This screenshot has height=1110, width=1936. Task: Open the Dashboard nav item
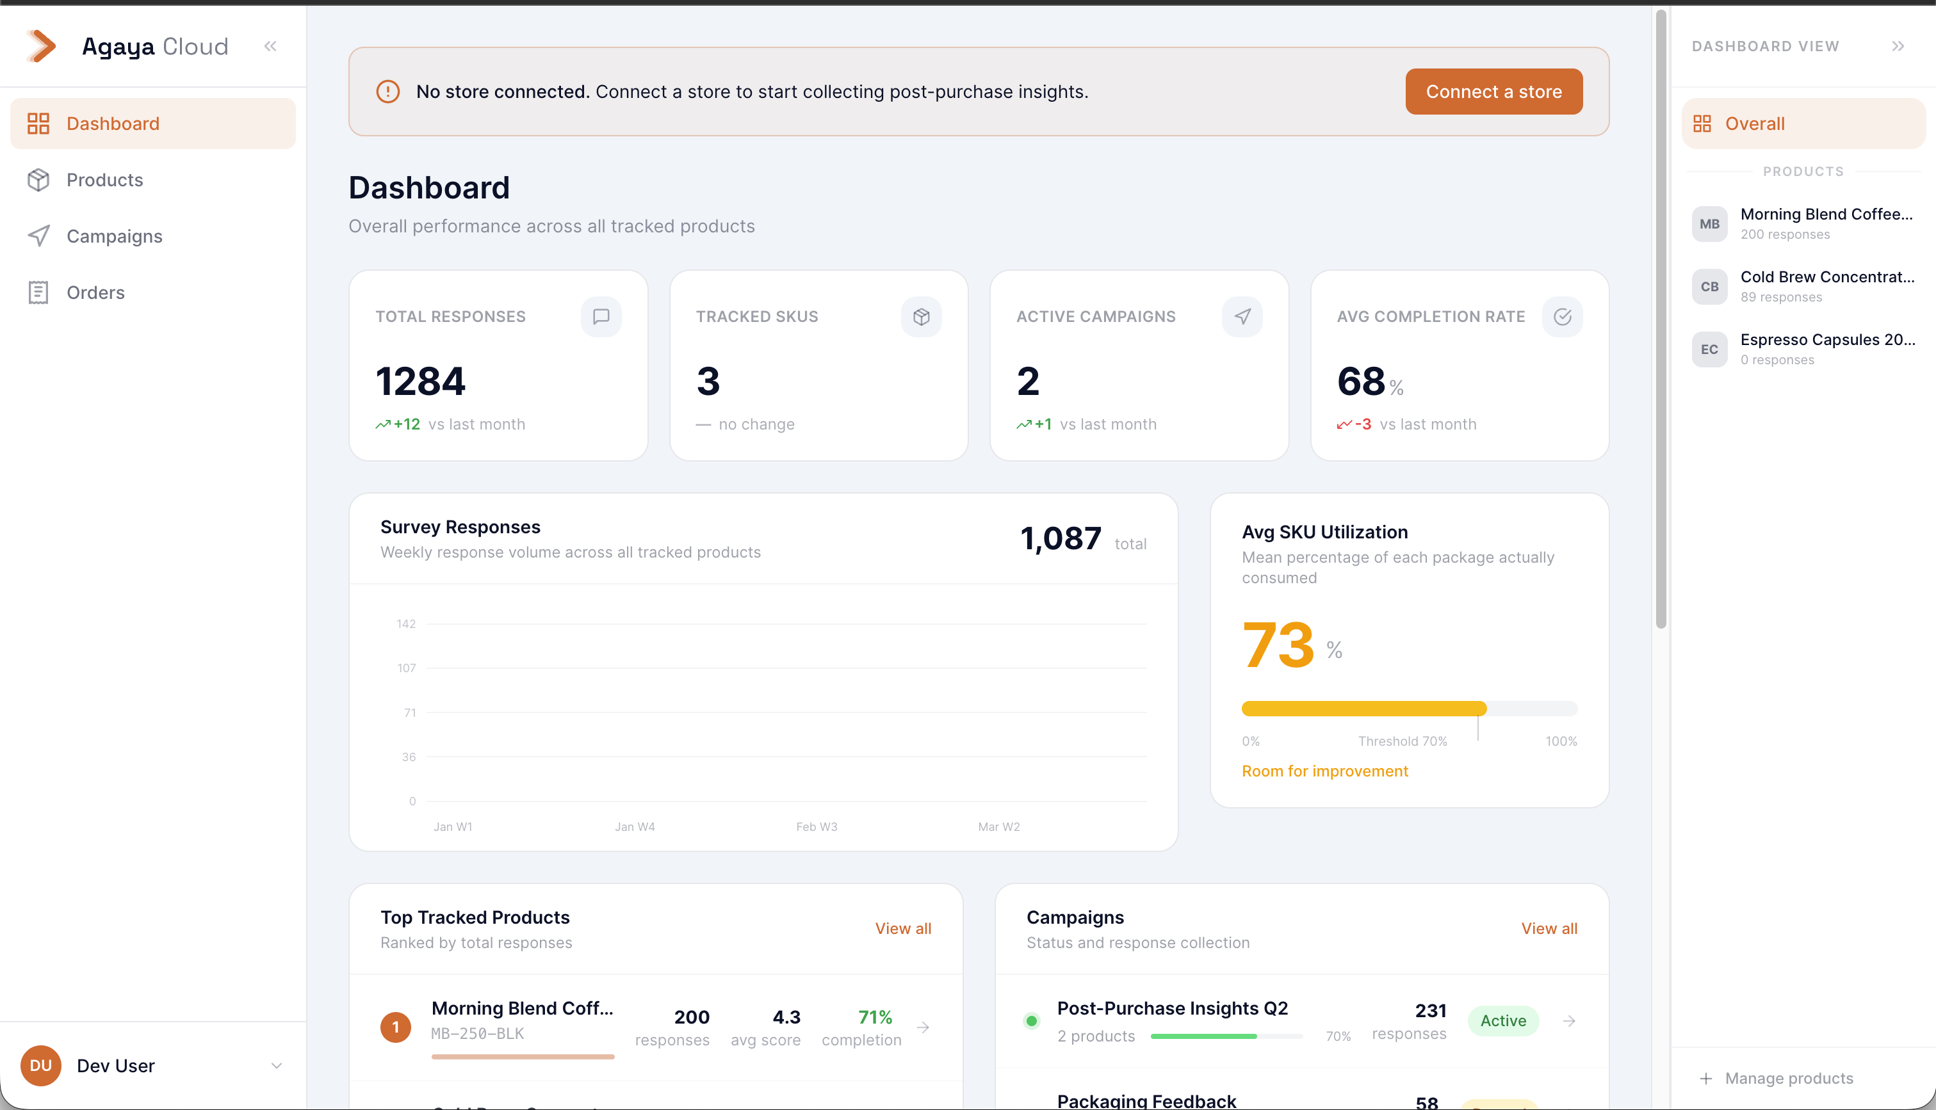click(152, 124)
